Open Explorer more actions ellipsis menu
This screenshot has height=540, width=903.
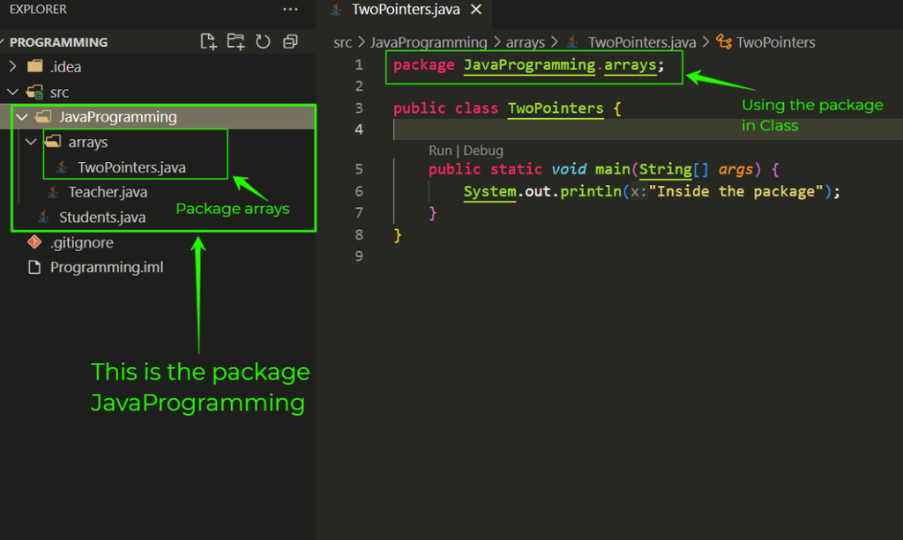(x=290, y=9)
